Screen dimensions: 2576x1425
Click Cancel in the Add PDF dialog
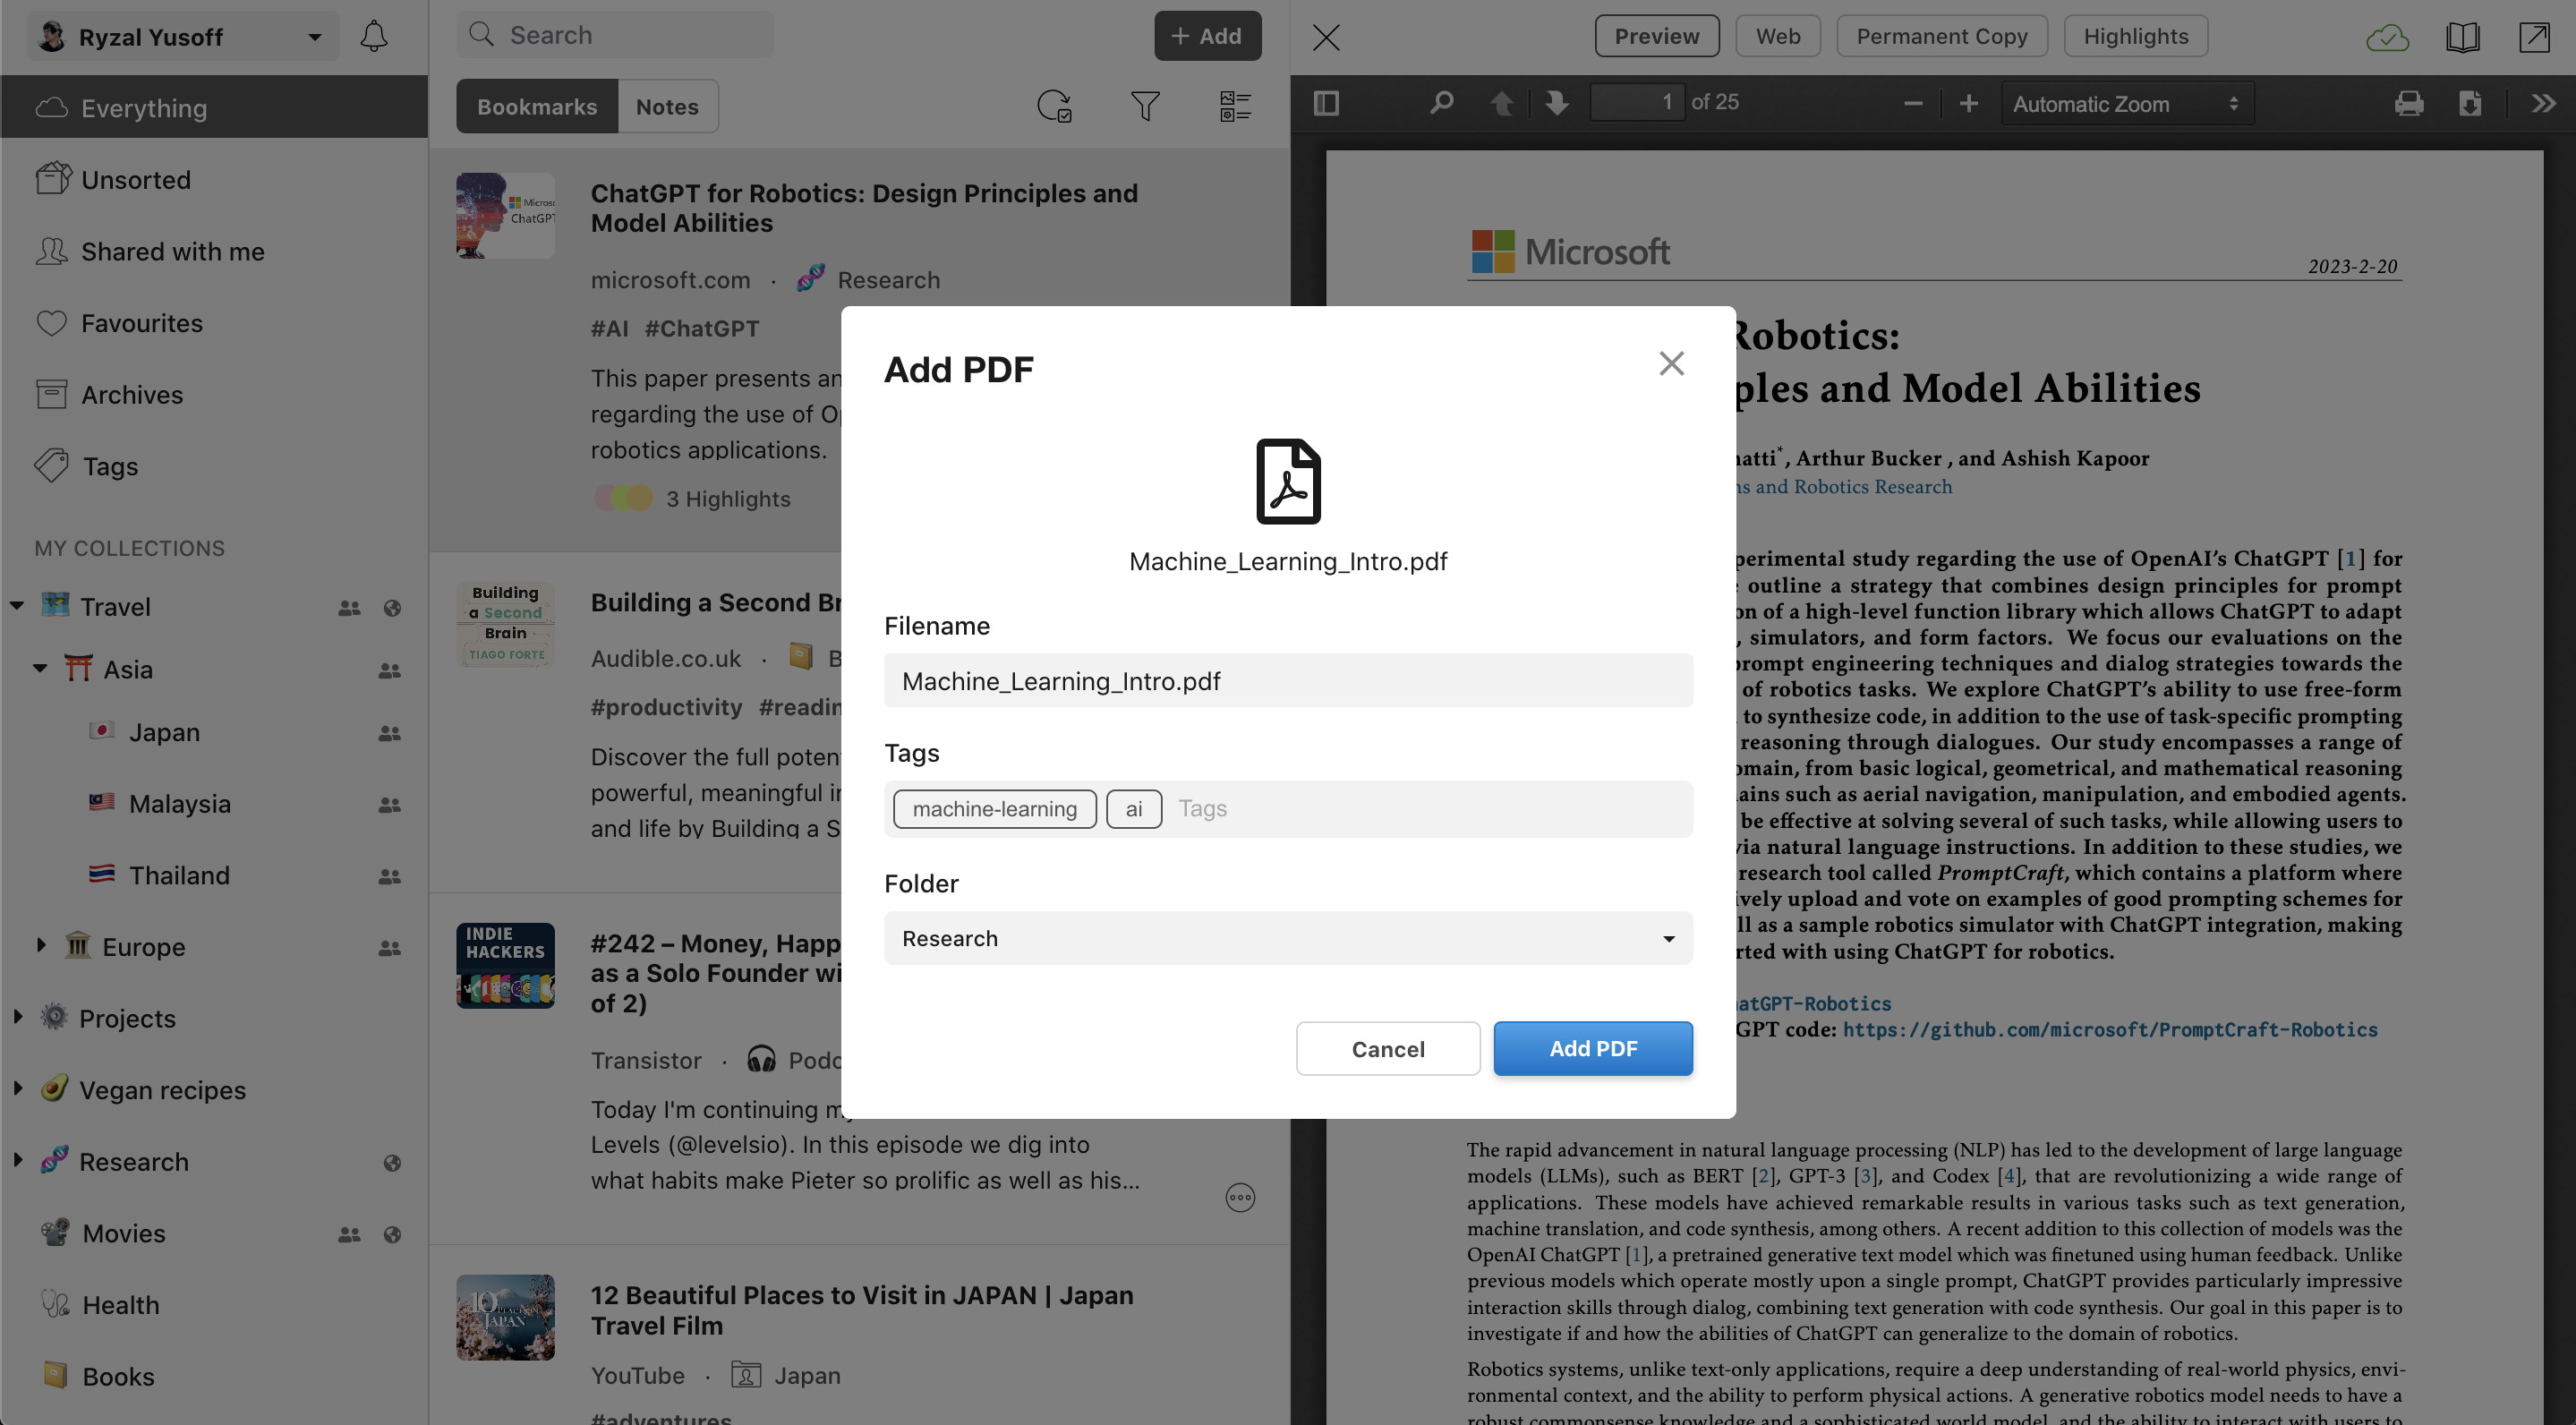(1387, 1048)
